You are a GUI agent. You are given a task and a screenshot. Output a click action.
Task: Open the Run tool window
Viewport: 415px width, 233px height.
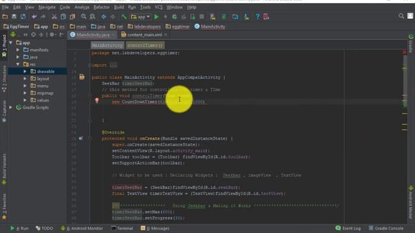(x=19, y=228)
